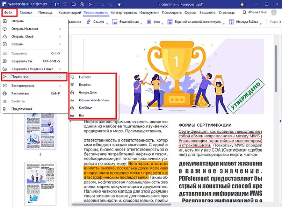Switch to the Форма tab
Image resolution: width=282 pixels, height=207 pixels.
tap(190, 12)
